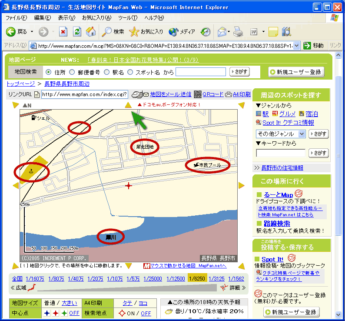Select blue center-point marker
Viewport: 345px width, 321px height.
[47, 313]
